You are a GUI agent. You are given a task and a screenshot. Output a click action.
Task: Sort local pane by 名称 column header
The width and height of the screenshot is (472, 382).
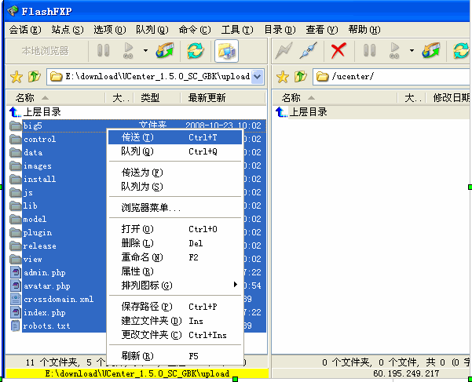point(56,98)
